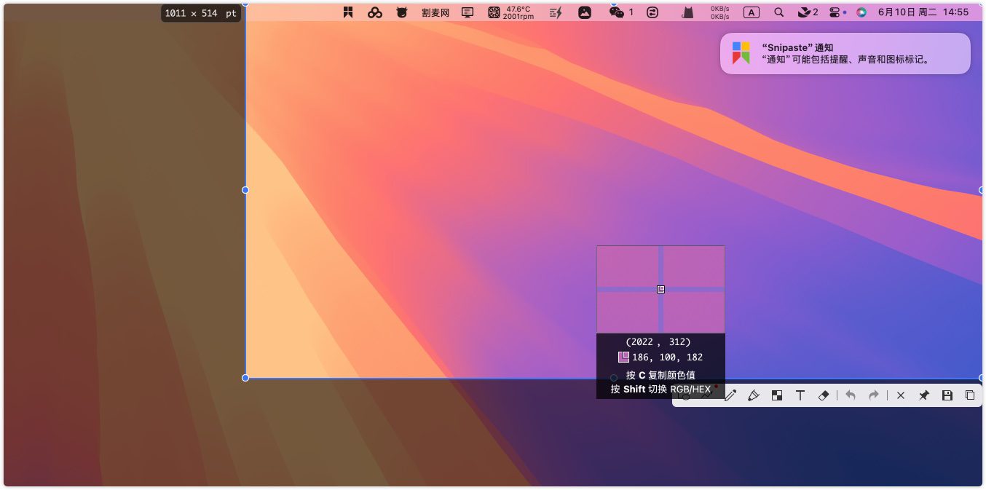This screenshot has width=986, height=490.
Task: Open the 割麦网 menu bar item
Action: 435,12
